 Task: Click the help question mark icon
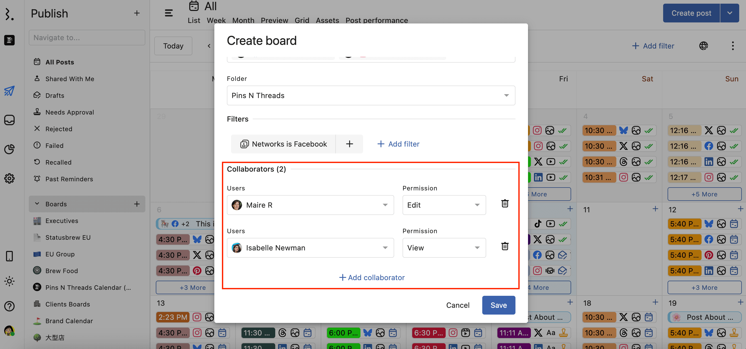[x=9, y=306]
